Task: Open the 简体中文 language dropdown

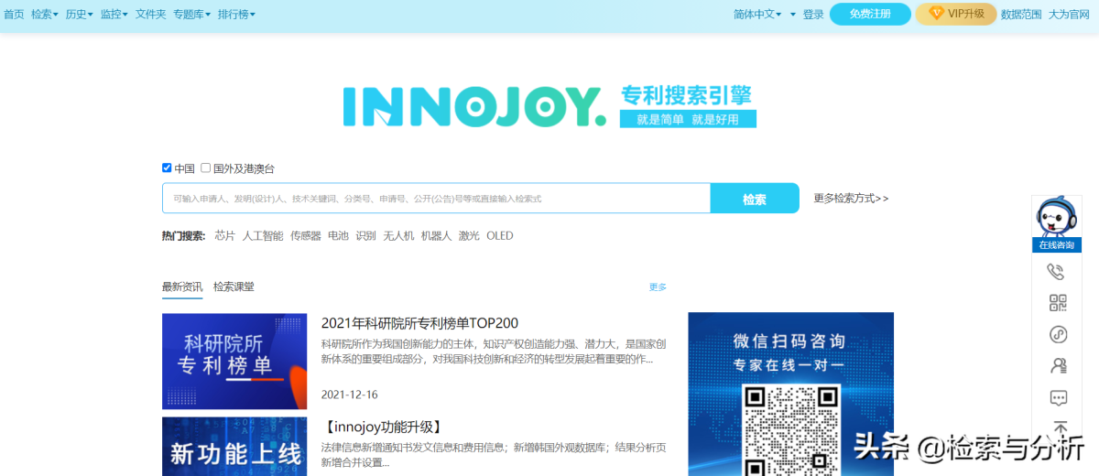Action: pos(758,14)
